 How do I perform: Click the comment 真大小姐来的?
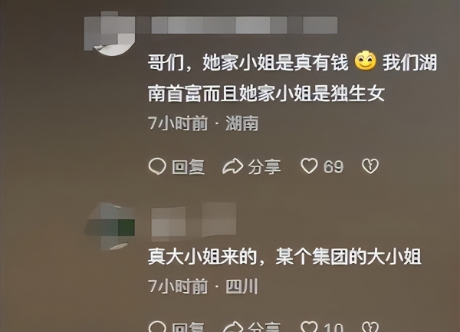(x=284, y=257)
